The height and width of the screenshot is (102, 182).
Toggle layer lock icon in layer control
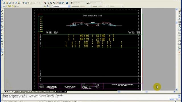pos(13,6)
